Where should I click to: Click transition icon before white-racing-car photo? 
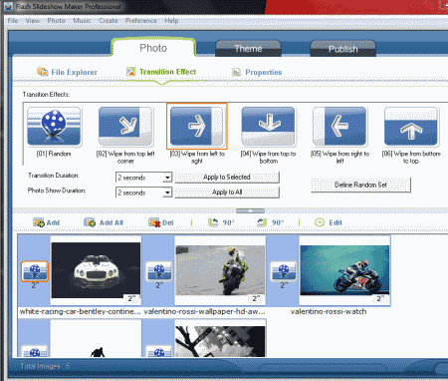click(35, 271)
